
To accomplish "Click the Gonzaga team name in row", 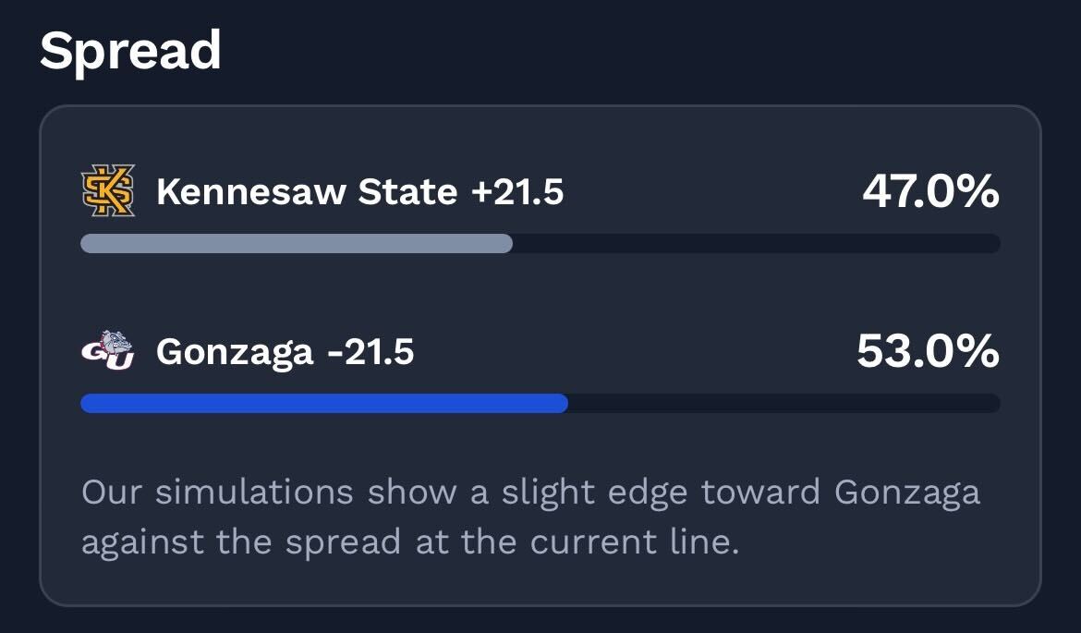I will coord(235,352).
